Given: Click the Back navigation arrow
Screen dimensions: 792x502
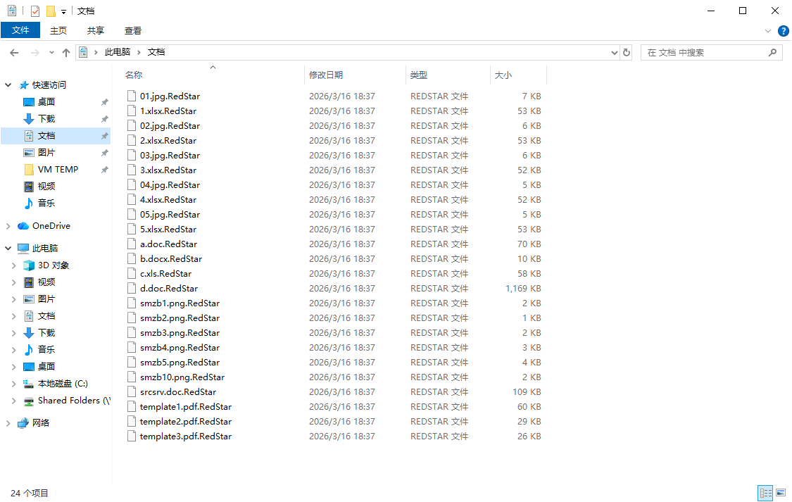Looking at the screenshot, I should [x=14, y=53].
